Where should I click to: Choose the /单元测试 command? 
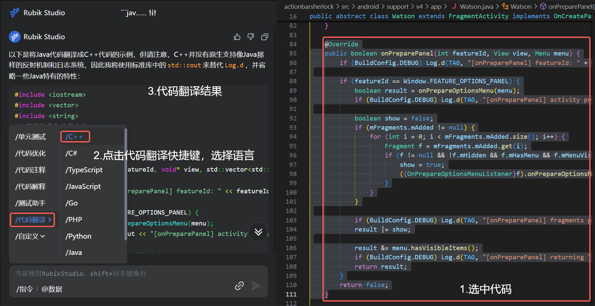(x=31, y=137)
